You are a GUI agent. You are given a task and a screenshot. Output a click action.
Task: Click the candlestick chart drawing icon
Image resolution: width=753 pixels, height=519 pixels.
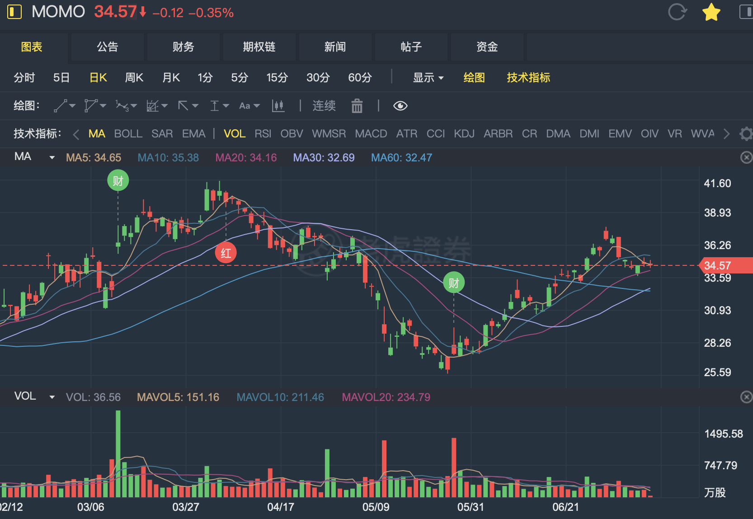point(278,106)
